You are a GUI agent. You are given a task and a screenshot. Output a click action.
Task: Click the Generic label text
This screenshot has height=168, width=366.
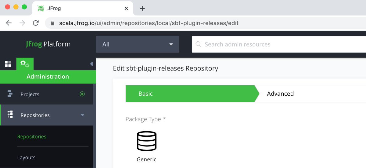coord(146,159)
